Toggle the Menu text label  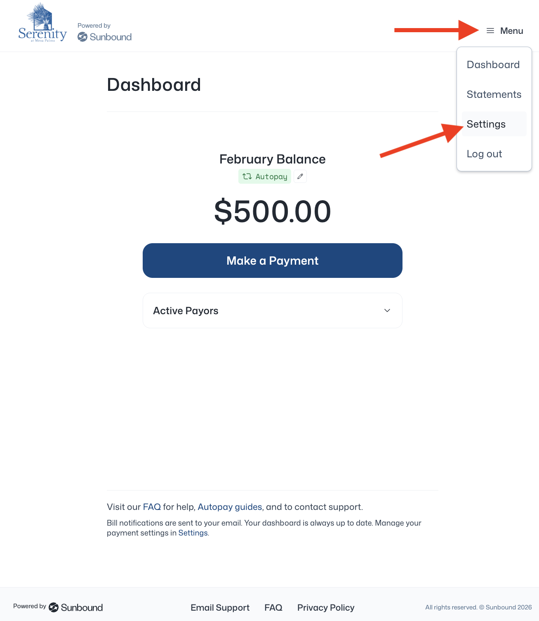click(x=511, y=31)
